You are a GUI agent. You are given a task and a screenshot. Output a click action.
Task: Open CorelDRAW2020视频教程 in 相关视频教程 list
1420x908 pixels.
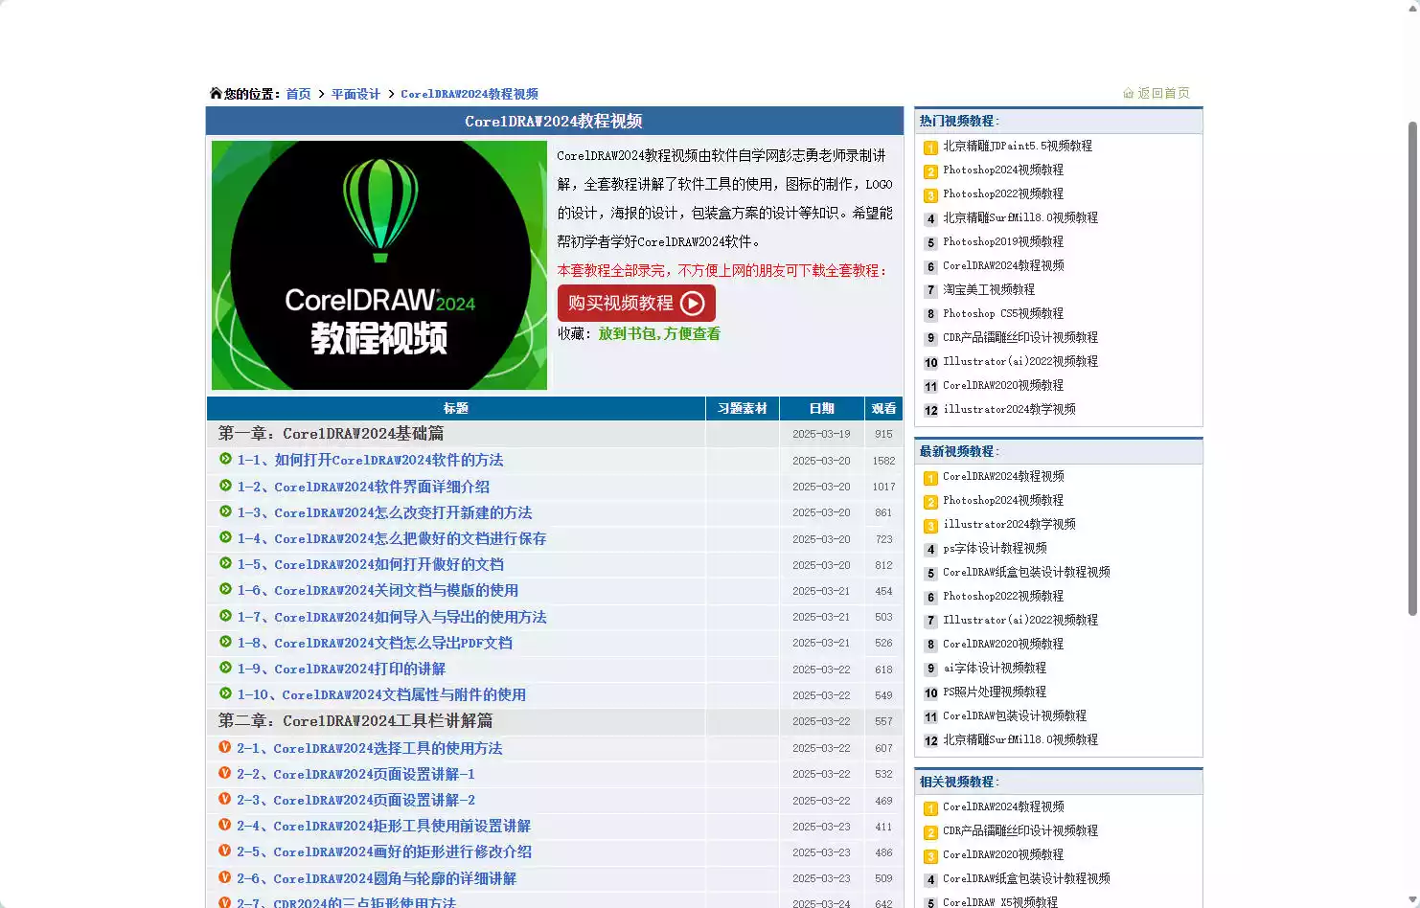[x=1003, y=855]
